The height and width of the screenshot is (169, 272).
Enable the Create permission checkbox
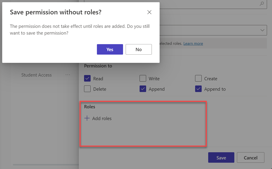click(x=198, y=78)
